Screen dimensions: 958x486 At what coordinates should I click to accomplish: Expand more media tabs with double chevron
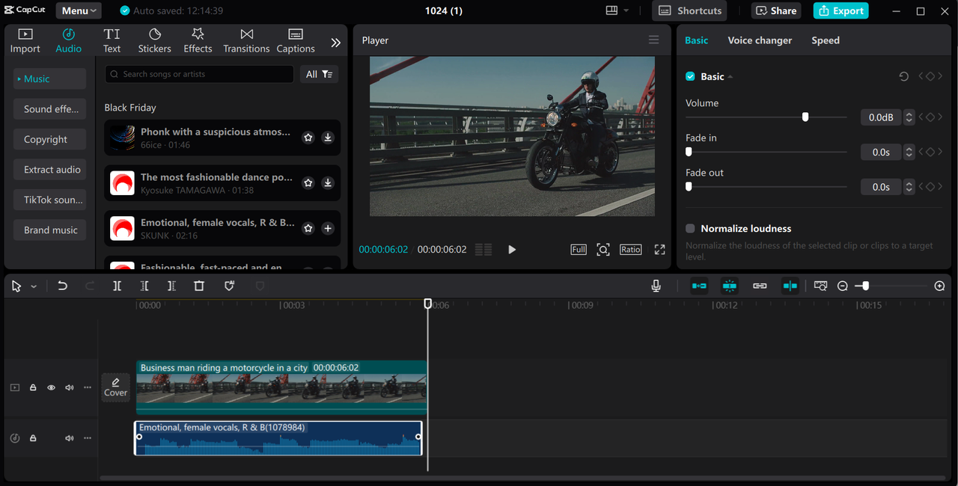336,43
